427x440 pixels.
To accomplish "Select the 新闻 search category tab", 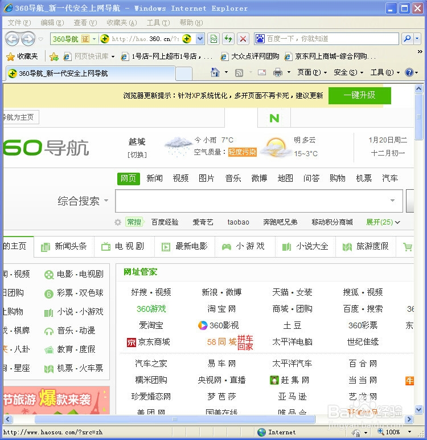I will click(x=154, y=178).
